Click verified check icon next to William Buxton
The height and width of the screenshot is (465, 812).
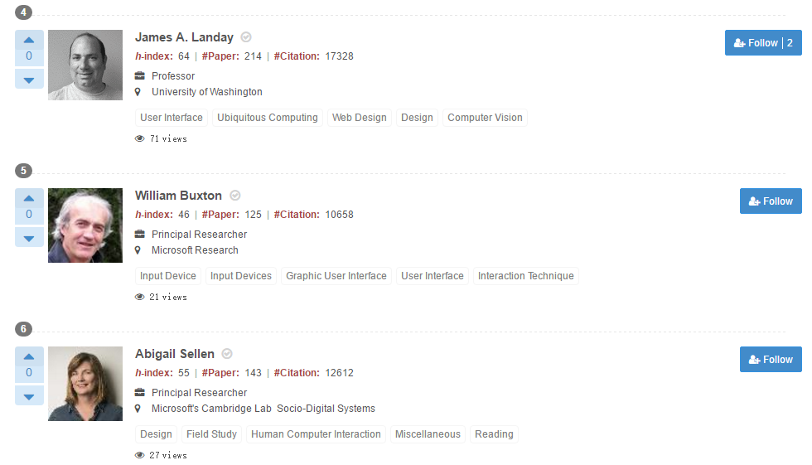[x=234, y=196]
